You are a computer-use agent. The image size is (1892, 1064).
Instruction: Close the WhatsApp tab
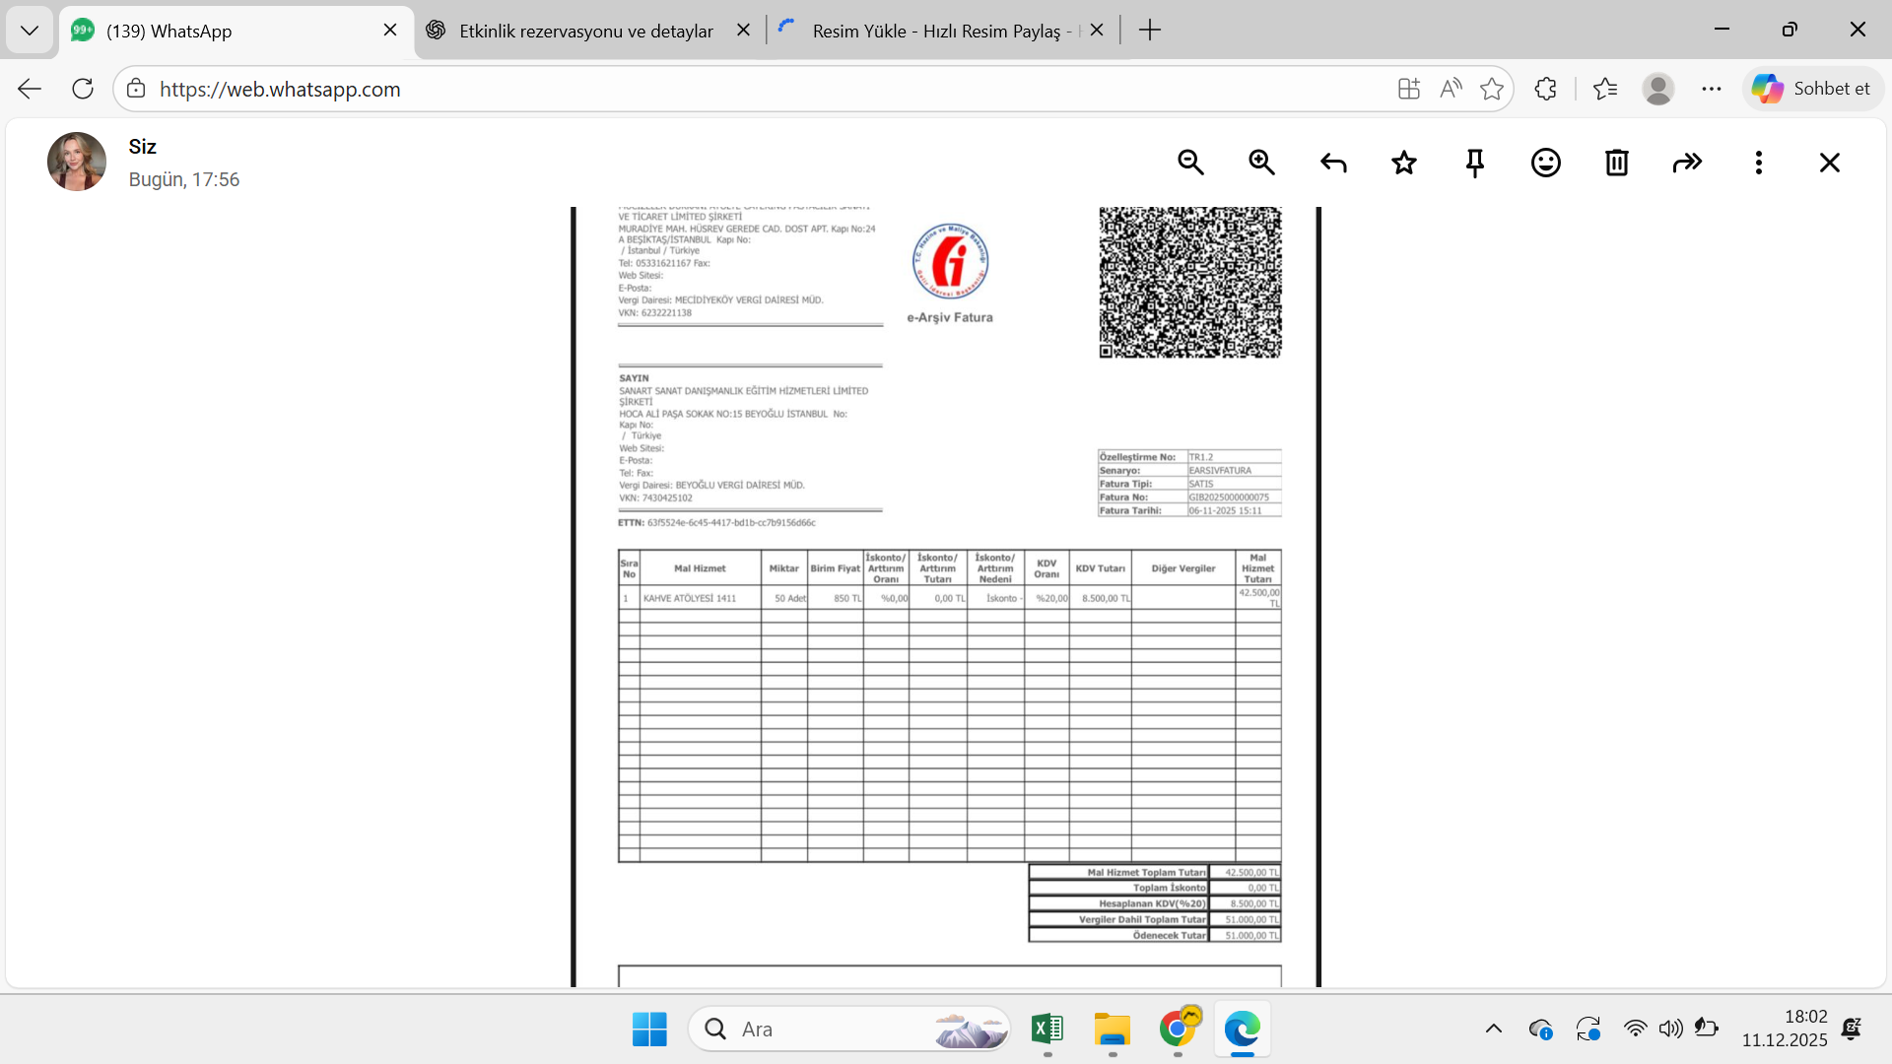click(x=390, y=31)
